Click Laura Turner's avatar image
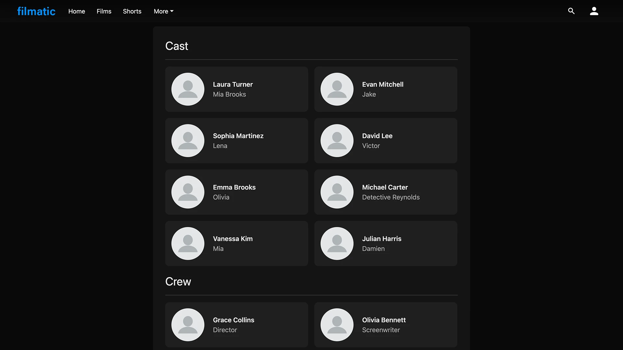The width and height of the screenshot is (623, 350). tap(188, 89)
